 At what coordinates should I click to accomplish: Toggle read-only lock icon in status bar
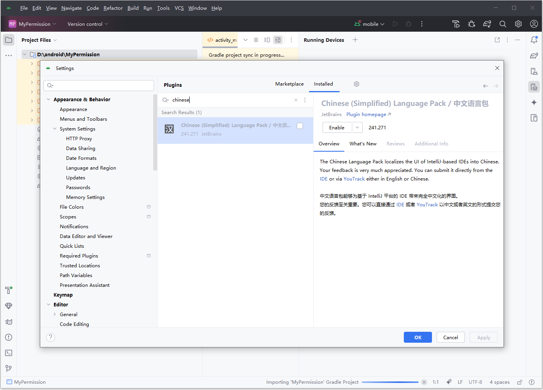pyautogui.click(x=520, y=382)
